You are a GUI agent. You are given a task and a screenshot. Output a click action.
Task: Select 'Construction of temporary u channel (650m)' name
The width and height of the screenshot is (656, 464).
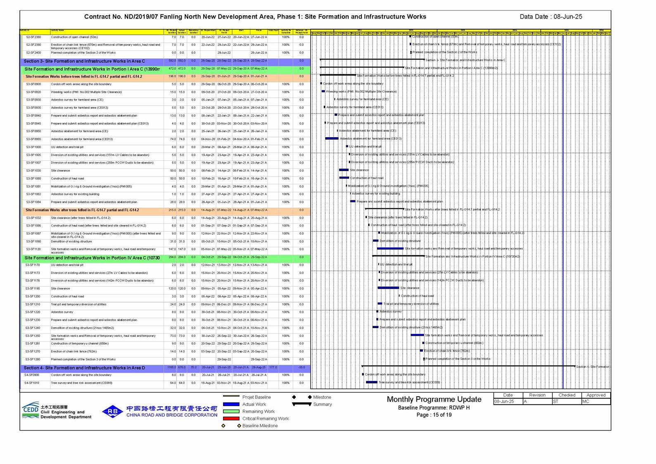click(80, 343)
